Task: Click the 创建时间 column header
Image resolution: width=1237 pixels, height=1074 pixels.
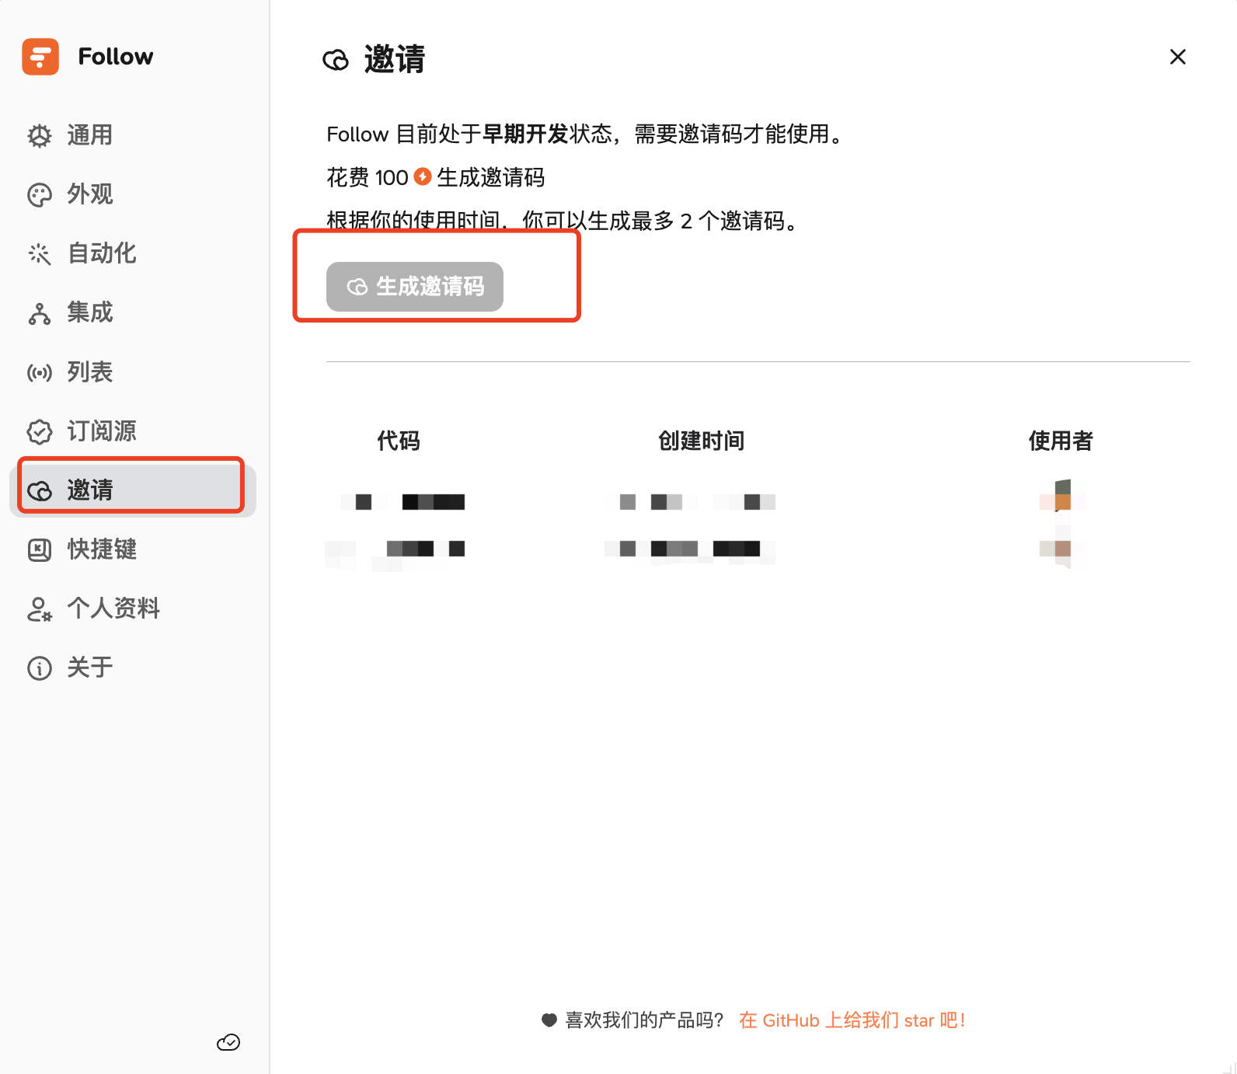Action: pos(702,441)
